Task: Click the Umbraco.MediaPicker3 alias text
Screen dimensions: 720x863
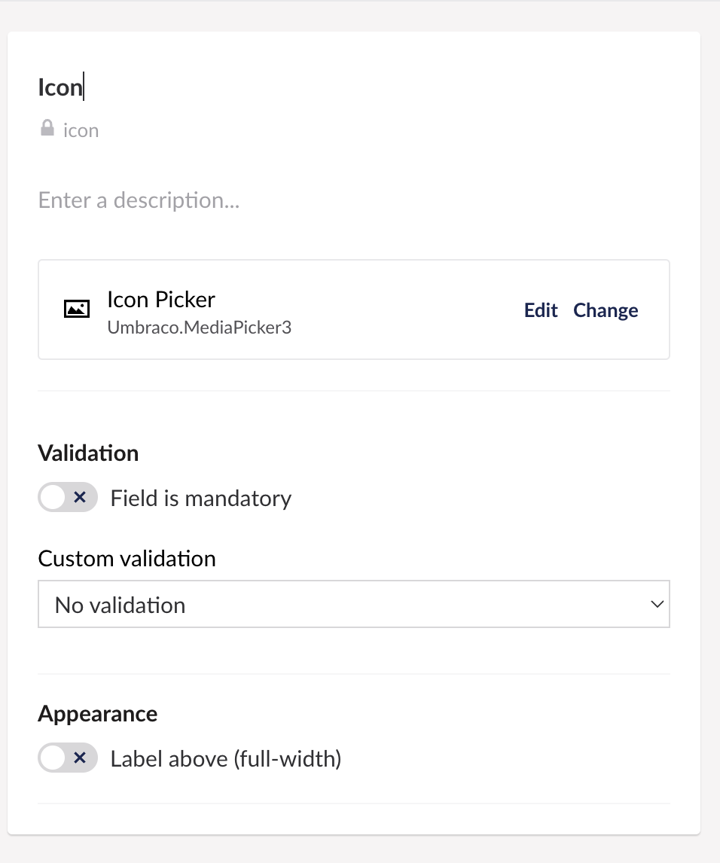Action: click(200, 328)
